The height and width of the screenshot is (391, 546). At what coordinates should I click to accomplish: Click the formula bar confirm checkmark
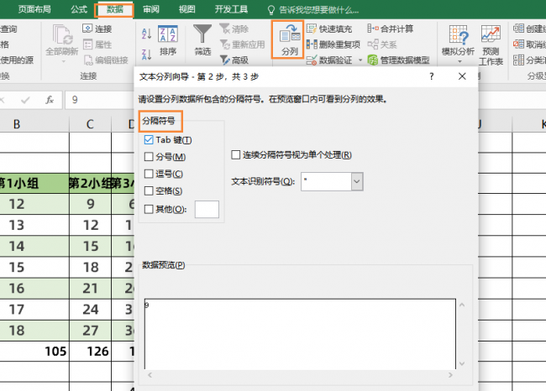pos(25,100)
